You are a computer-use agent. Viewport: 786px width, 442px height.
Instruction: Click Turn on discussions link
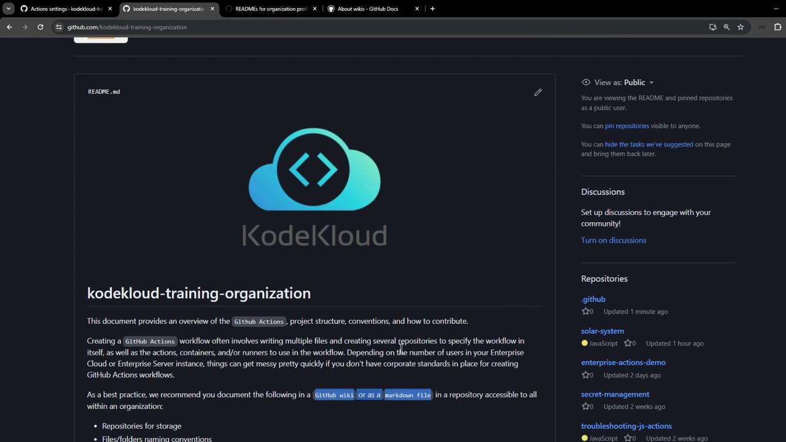pos(613,240)
